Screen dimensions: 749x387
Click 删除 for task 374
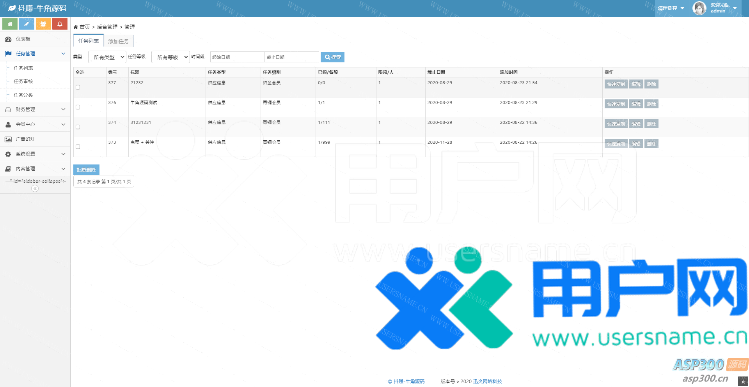coord(651,124)
